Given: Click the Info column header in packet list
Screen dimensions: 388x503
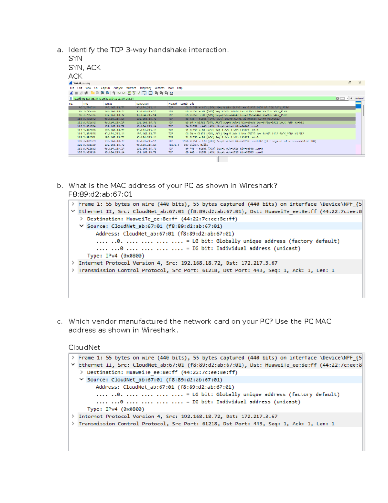Looking at the screenshot, I should point(192,104).
